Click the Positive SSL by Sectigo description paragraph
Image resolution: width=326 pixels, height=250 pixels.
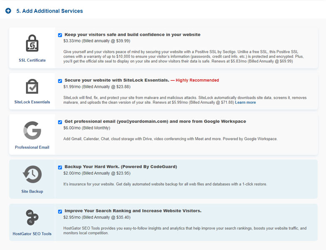[183, 57]
